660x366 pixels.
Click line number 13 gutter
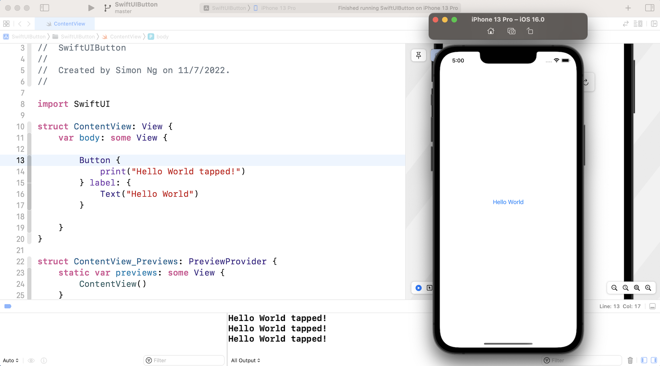20,160
